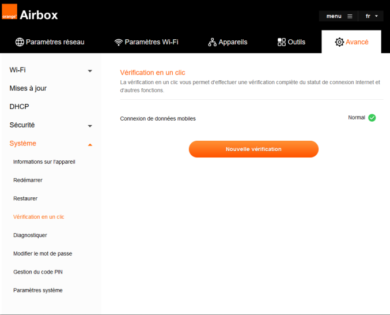Open Modifier le mot de passe
390x315 pixels.
click(43, 253)
